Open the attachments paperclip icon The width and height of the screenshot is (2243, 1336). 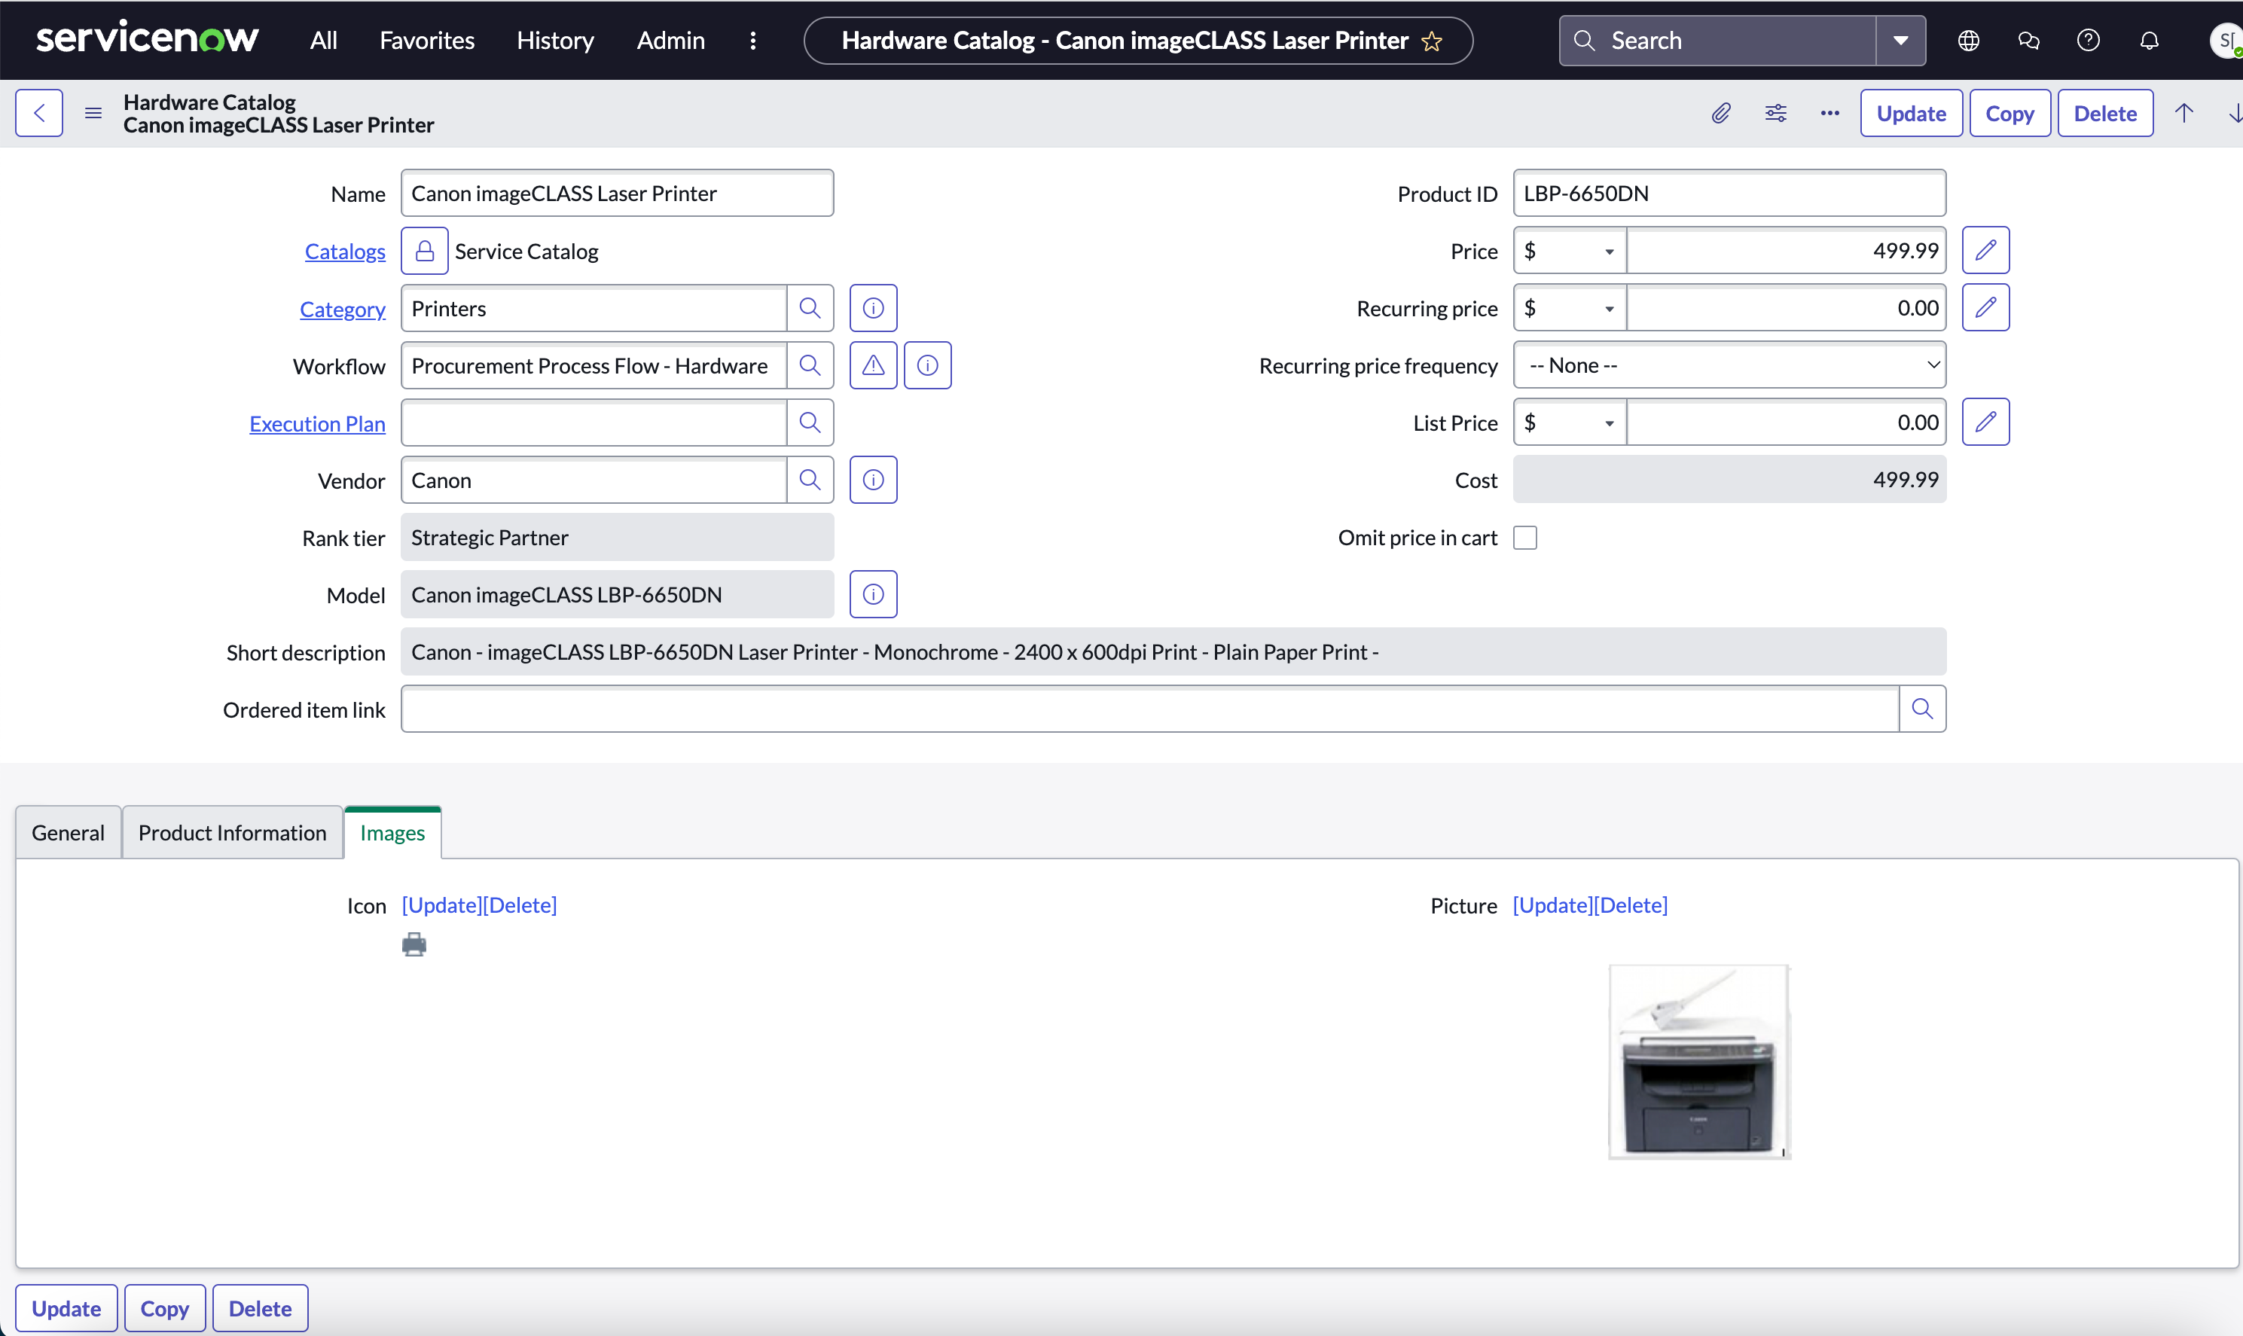pos(1721,114)
